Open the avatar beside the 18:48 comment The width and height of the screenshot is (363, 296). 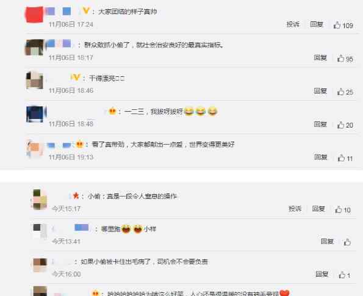click(x=35, y=114)
